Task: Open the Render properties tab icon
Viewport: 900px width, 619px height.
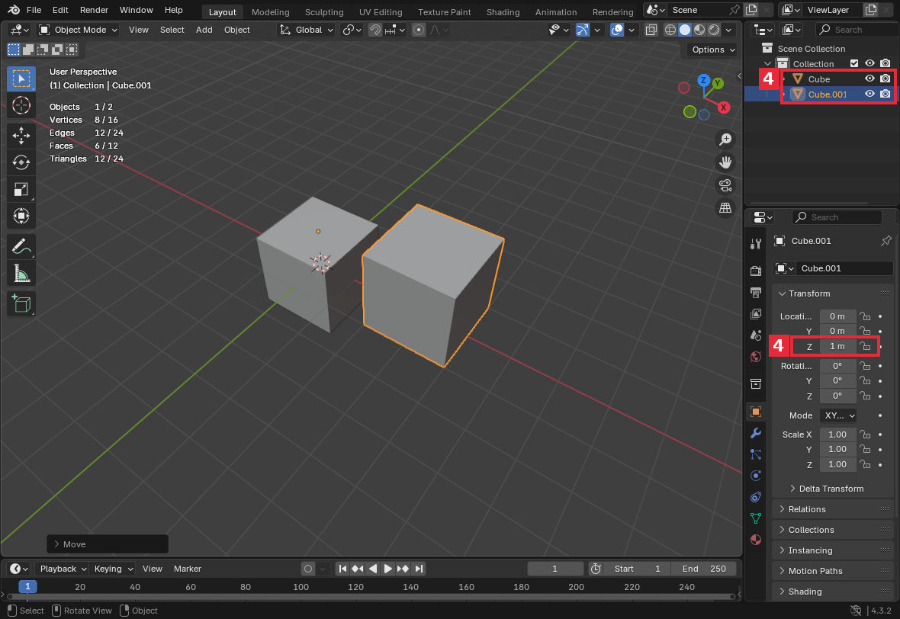Action: (756, 271)
